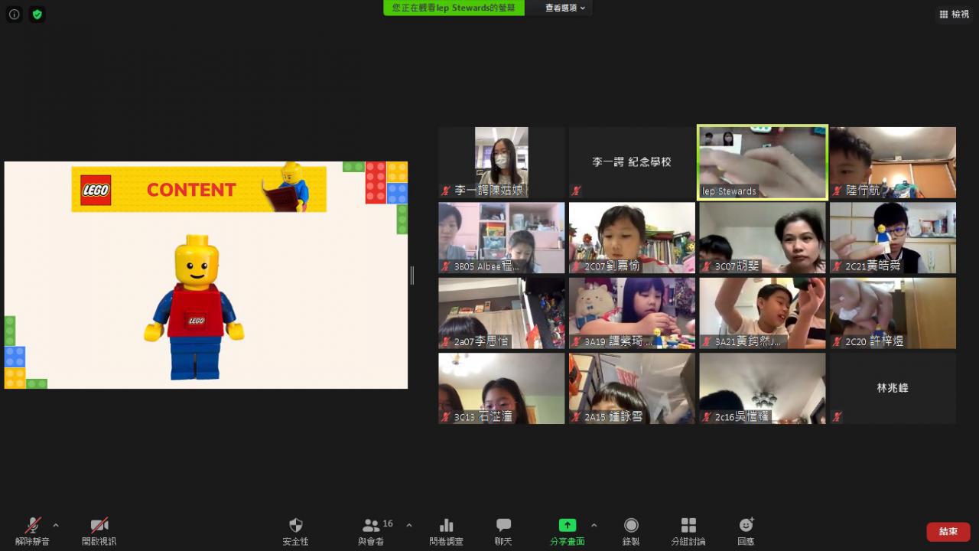The height and width of the screenshot is (551, 979).
Task: Click the red End meeting button
Action: pos(948,531)
